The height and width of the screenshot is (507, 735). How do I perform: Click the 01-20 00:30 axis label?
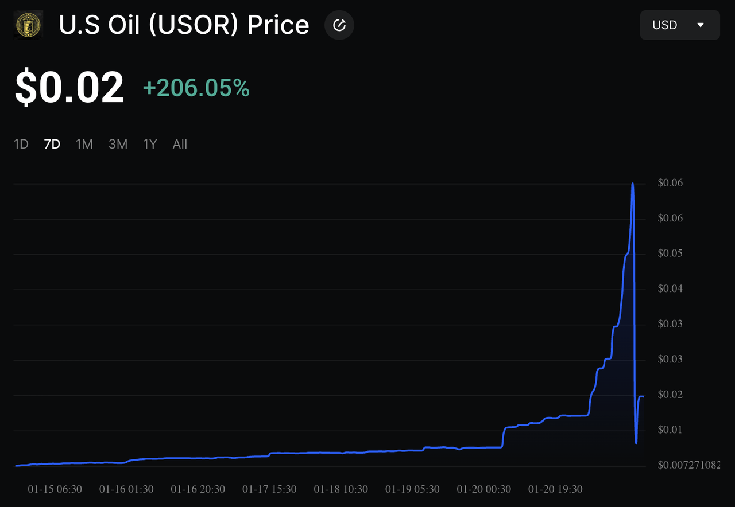(x=484, y=489)
